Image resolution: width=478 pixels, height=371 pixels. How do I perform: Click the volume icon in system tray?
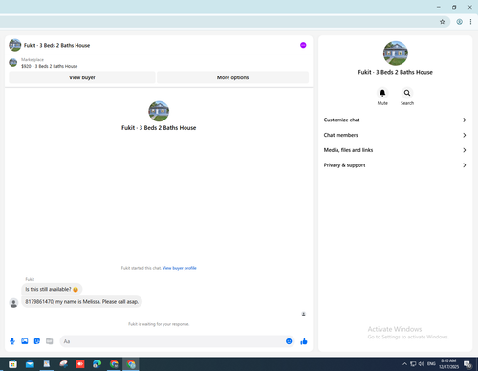(422, 363)
